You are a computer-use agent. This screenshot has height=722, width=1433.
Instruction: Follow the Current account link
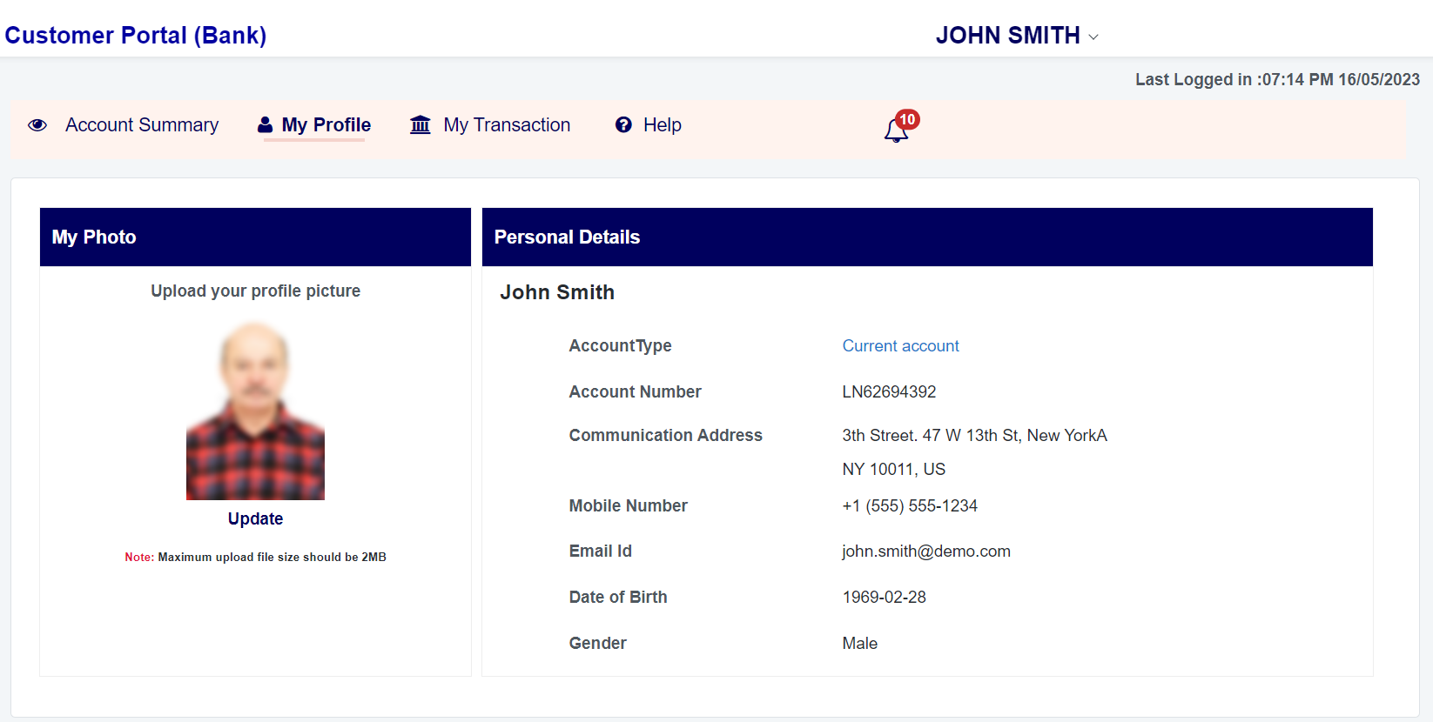click(x=900, y=346)
